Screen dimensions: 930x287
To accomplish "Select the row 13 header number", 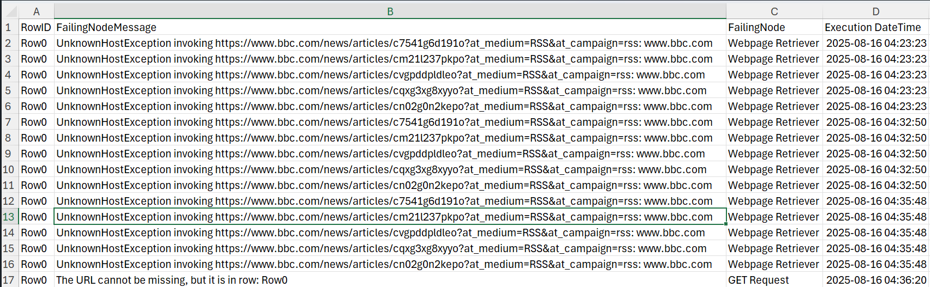I will [9, 217].
